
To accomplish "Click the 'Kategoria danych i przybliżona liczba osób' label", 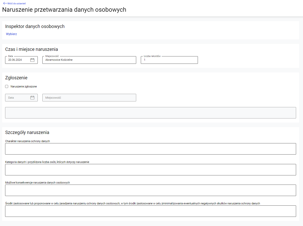I will [47, 162].
